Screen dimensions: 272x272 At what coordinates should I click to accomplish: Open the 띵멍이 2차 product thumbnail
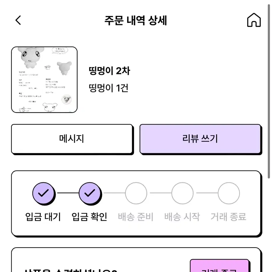pos(44,80)
